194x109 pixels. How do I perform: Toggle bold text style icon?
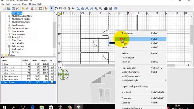point(87,8)
